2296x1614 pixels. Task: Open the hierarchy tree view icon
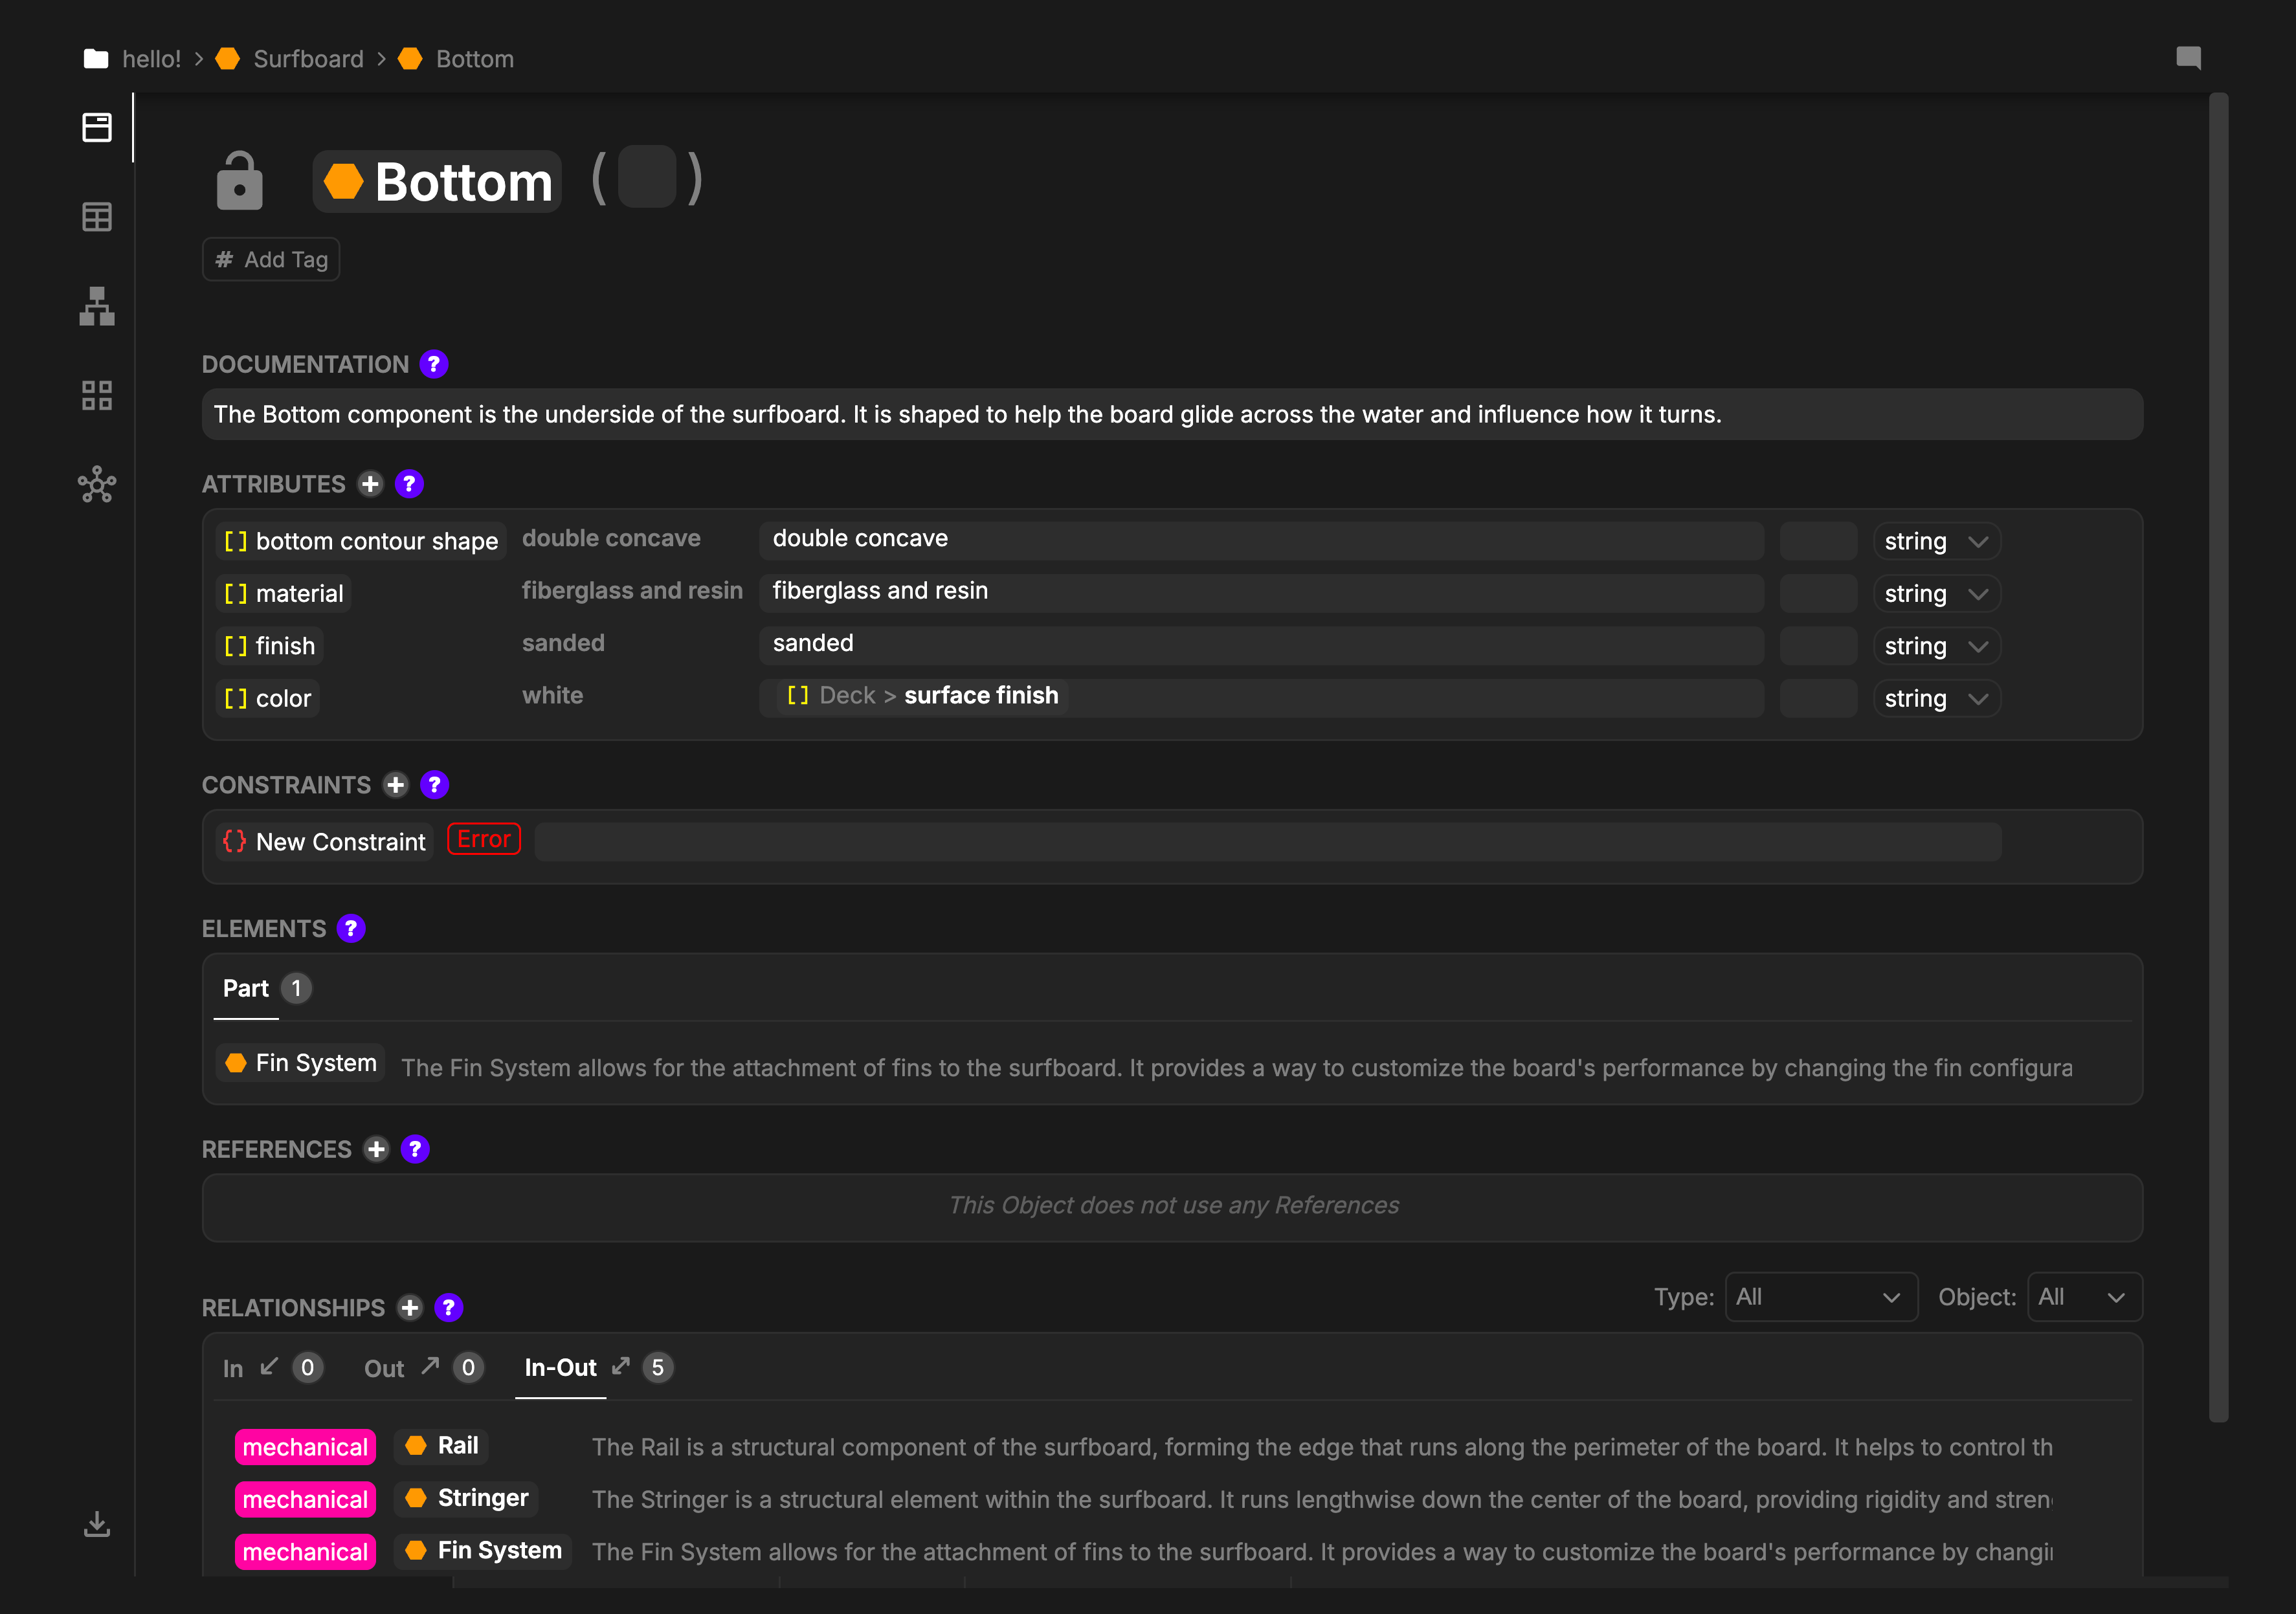(97, 306)
